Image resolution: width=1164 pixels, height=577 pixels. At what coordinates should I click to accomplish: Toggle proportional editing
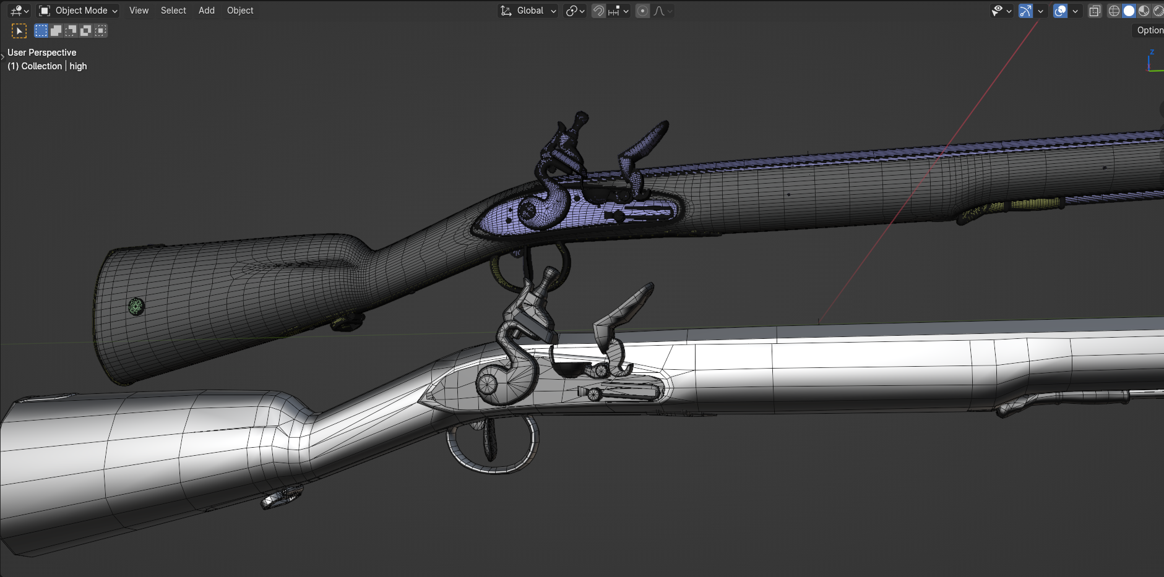click(642, 11)
